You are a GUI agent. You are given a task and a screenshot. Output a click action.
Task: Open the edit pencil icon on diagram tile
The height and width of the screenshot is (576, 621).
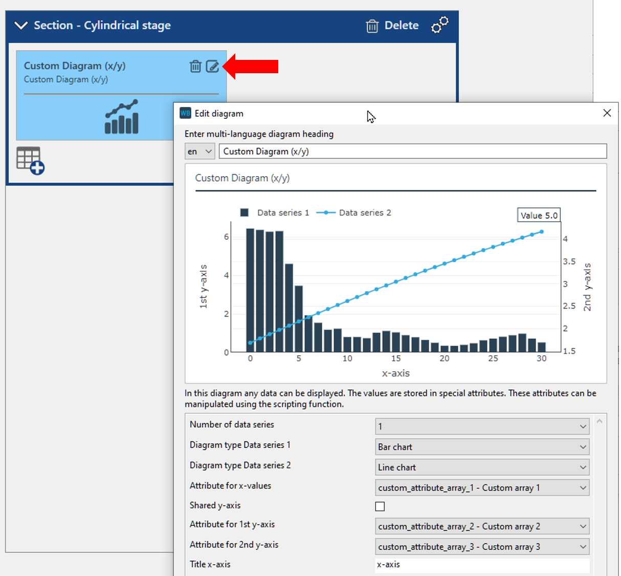point(212,66)
